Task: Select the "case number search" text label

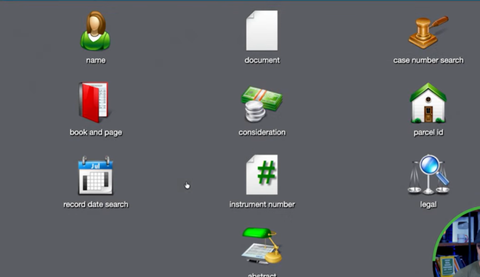Action: pos(428,61)
